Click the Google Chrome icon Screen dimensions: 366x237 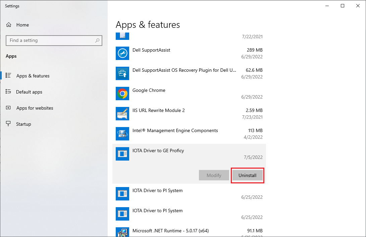[x=122, y=94]
